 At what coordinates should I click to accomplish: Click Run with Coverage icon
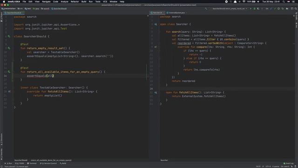pyautogui.click(x=258, y=8)
